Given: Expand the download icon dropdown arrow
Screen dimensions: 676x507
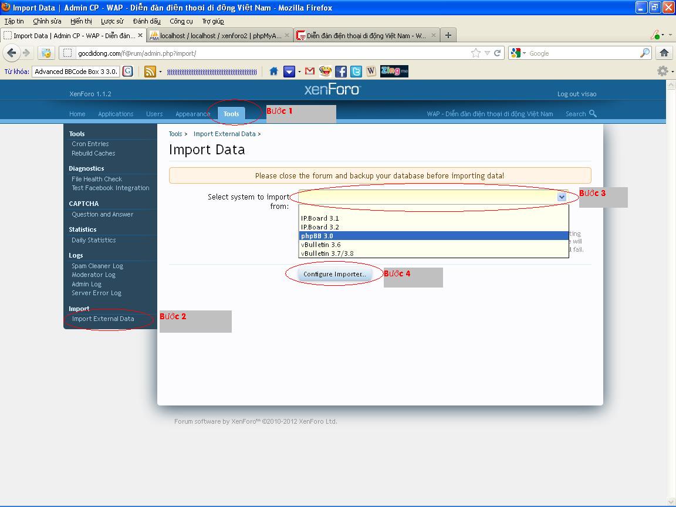Looking at the screenshot, I should click(x=299, y=72).
